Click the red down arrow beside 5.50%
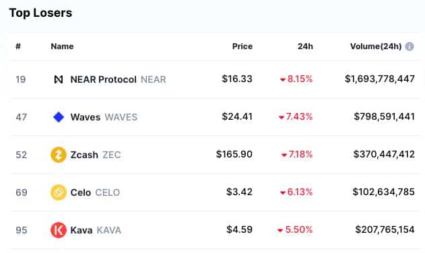The height and width of the screenshot is (253, 425). [280, 231]
